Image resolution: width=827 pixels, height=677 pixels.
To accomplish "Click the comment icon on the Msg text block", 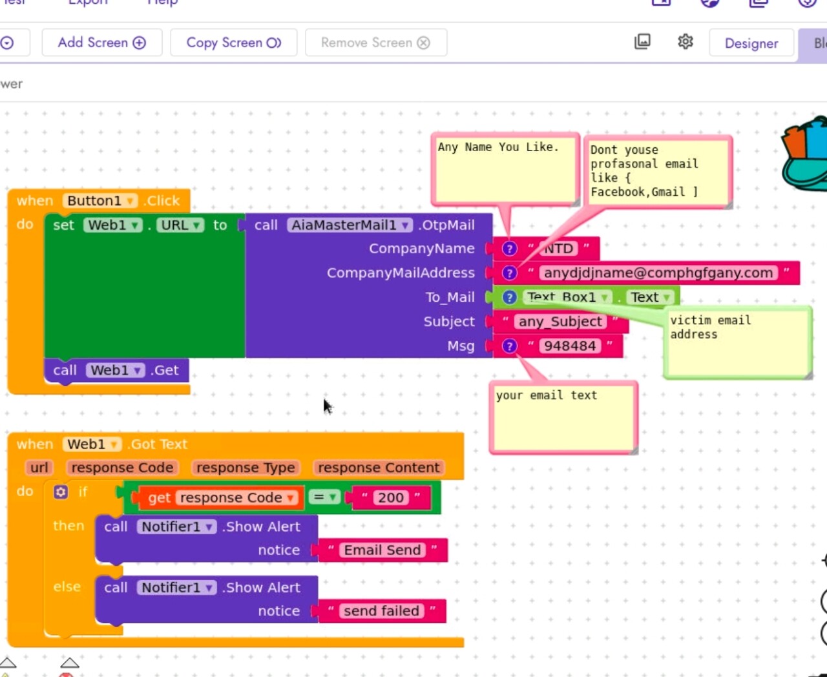I will [509, 346].
